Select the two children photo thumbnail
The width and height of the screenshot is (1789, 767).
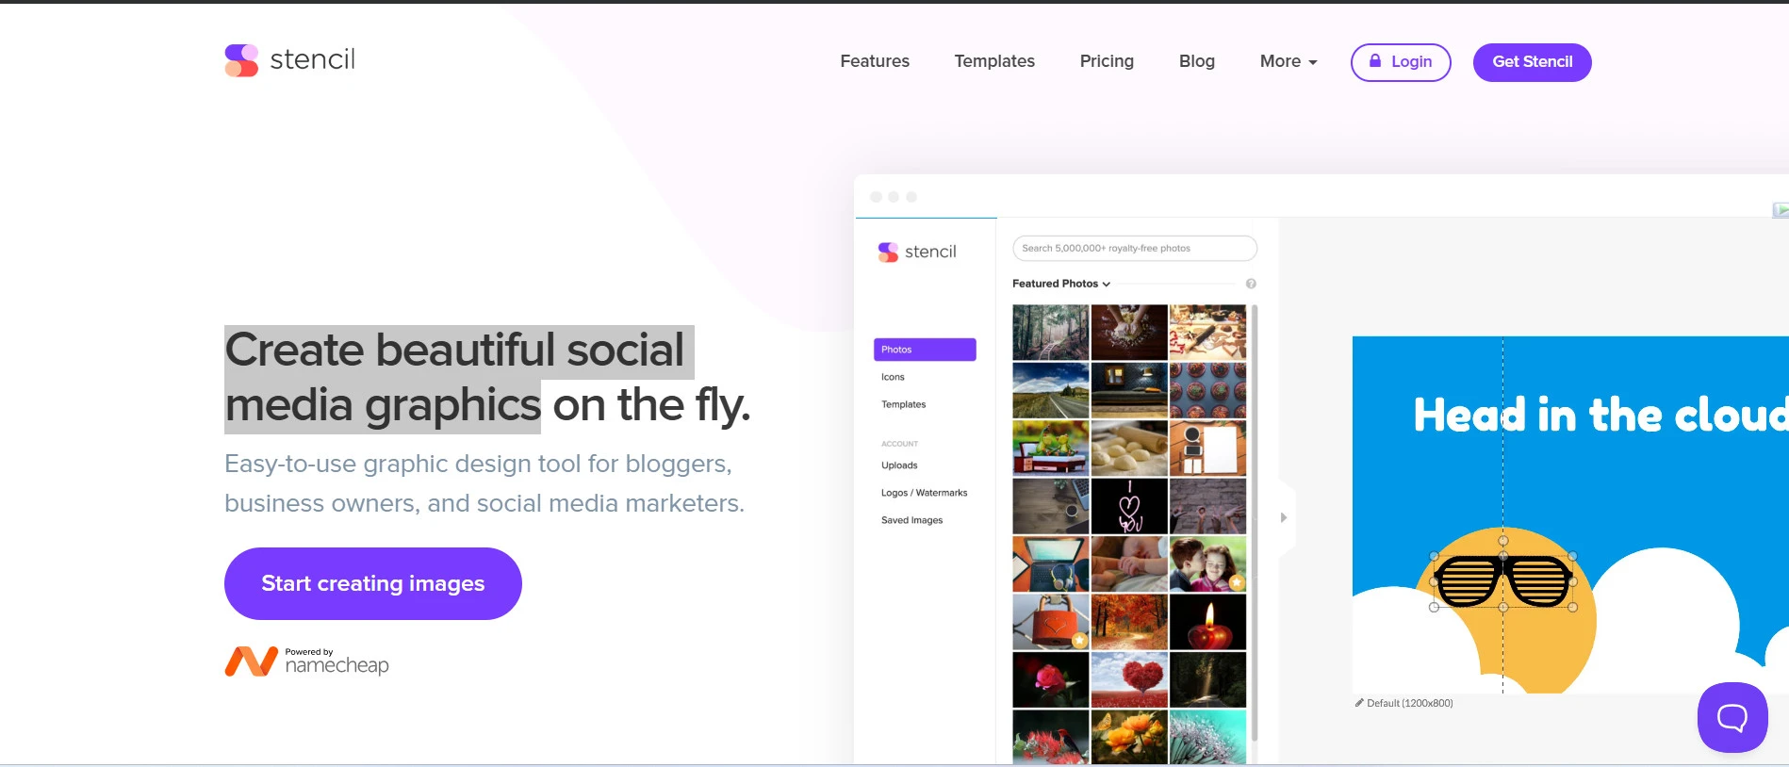coord(1207,563)
